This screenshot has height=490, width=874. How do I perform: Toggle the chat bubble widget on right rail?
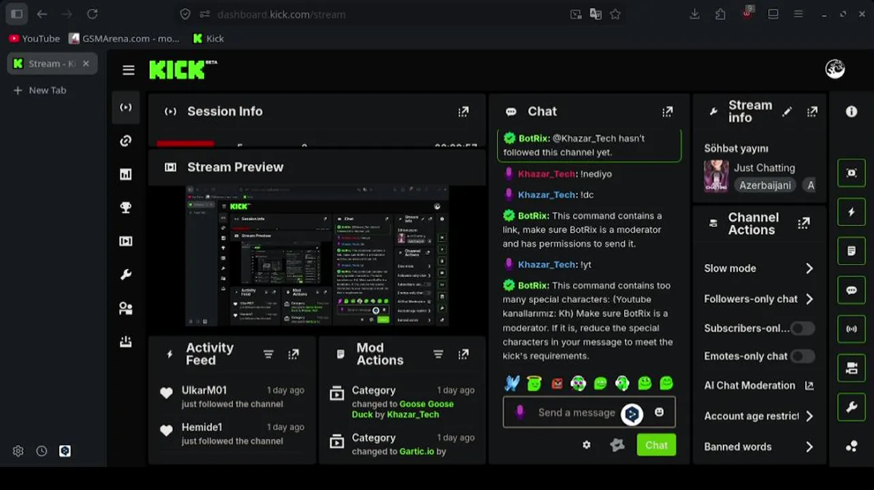pyautogui.click(x=852, y=291)
